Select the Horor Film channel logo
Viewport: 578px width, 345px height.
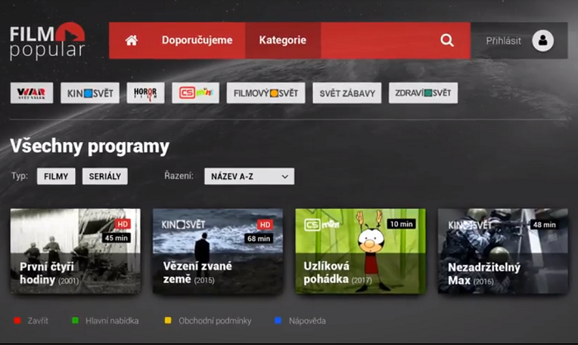(x=145, y=92)
